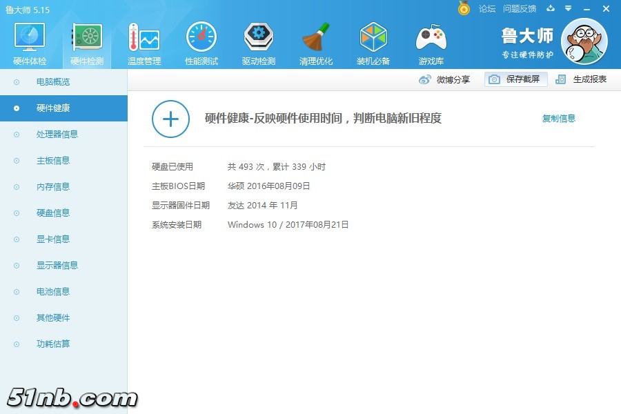621x414 pixels.
Task: Click the skin change icon in title bar
Action: point(551,9)
